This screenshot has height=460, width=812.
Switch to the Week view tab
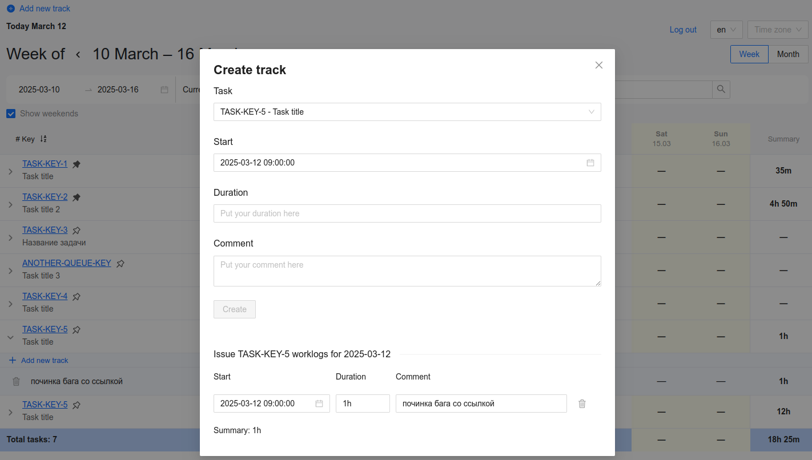[749, 54]
